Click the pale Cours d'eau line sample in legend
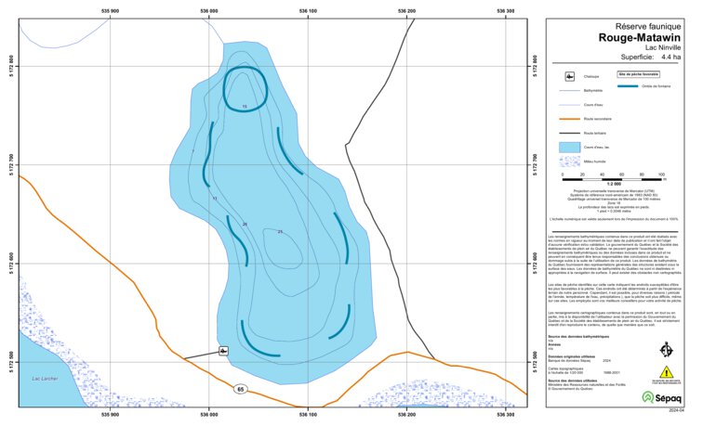This screenshot has height=426, width=703. tap(569, 105)
